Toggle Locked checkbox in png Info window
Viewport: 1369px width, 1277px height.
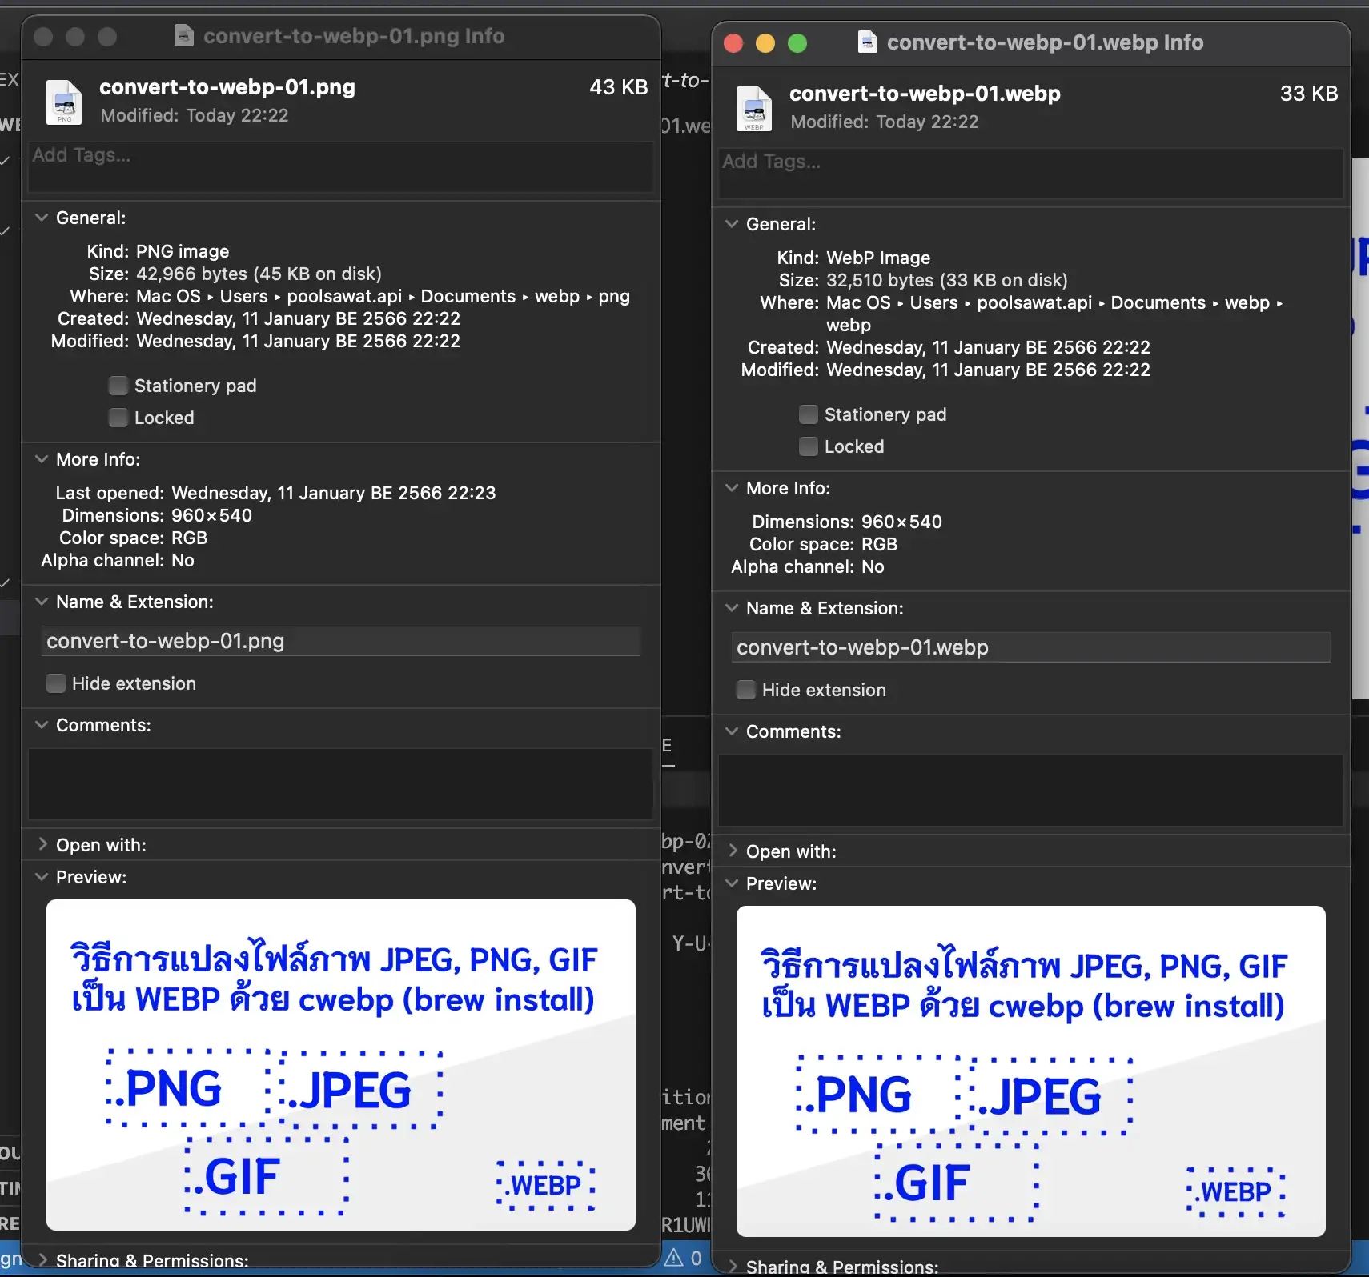(x=118, y=418)
